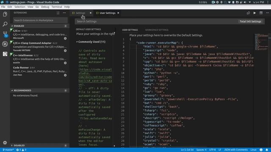Click Spaces: 4 indentation status item
Viewport: 271px width, 152px height.
click(x=202, y=150)
